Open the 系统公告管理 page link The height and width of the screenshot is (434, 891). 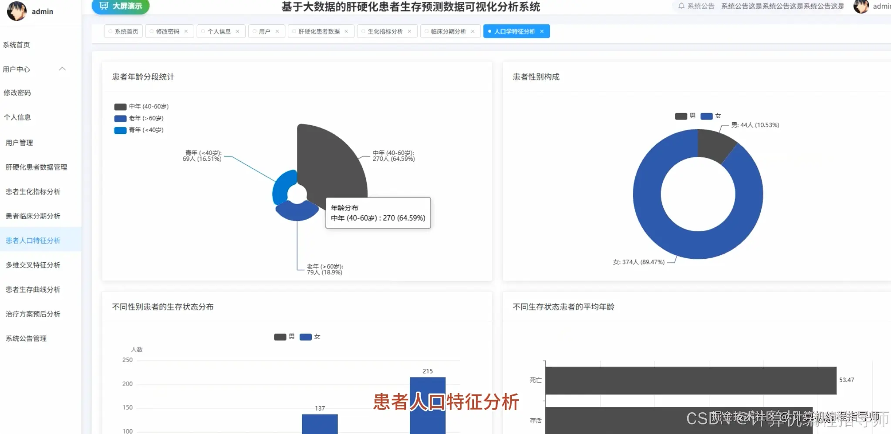tap(27, 338)
